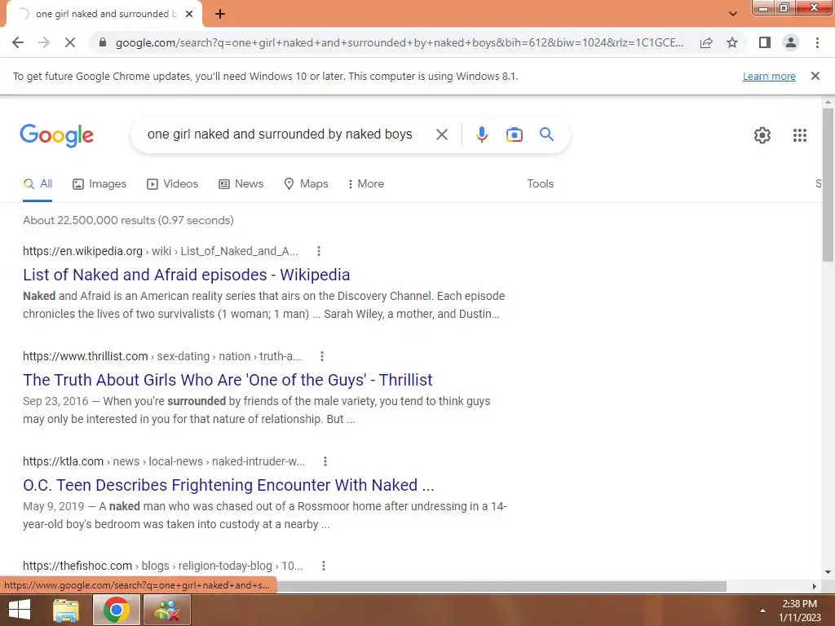
Task: Switch to the Maps tab
Action: point(307,184)
